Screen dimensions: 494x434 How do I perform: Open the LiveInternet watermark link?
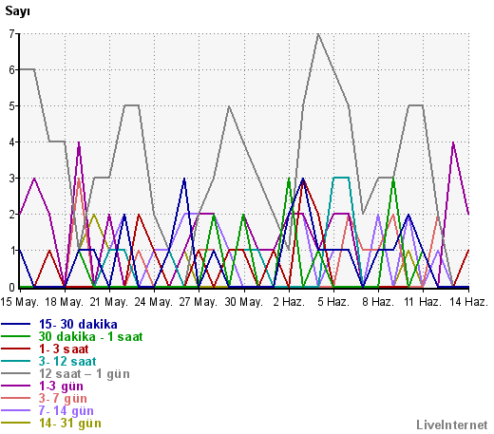coord(452,425)
